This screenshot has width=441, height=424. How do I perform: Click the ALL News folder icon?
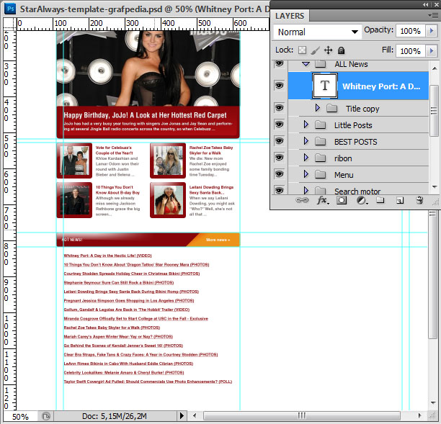click(321, 64)
